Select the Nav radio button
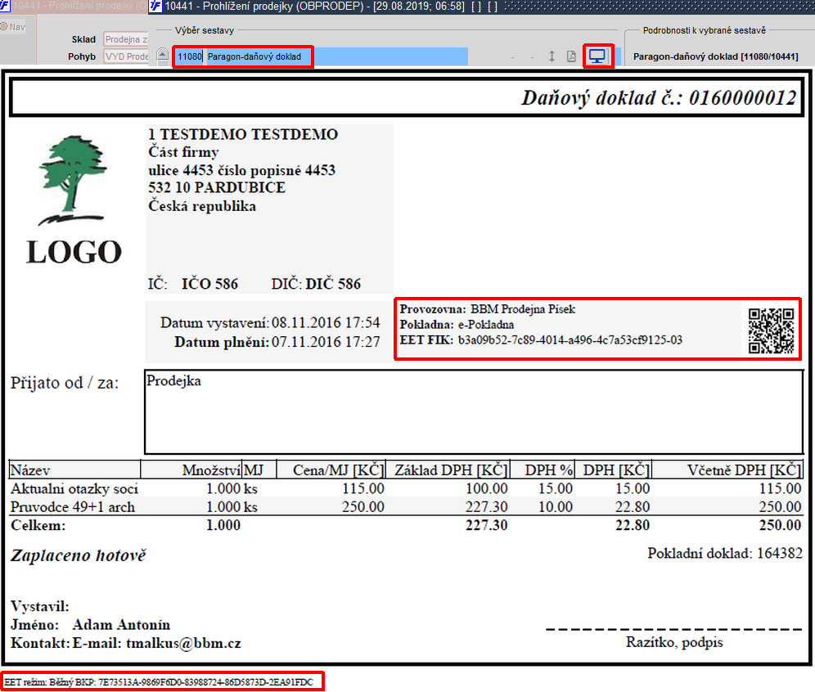 [4, 26]
